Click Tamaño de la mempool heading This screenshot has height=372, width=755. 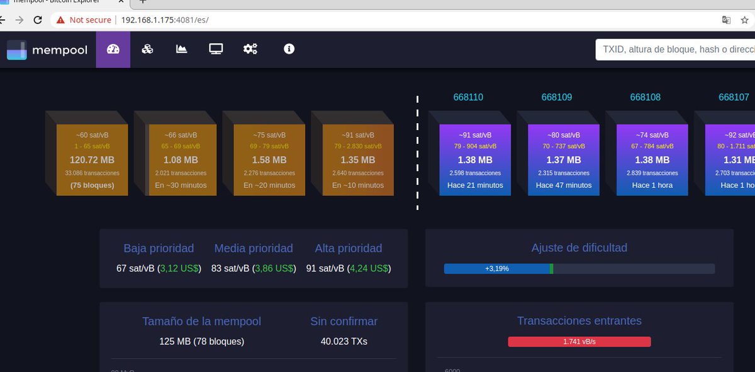click(201, 321)
